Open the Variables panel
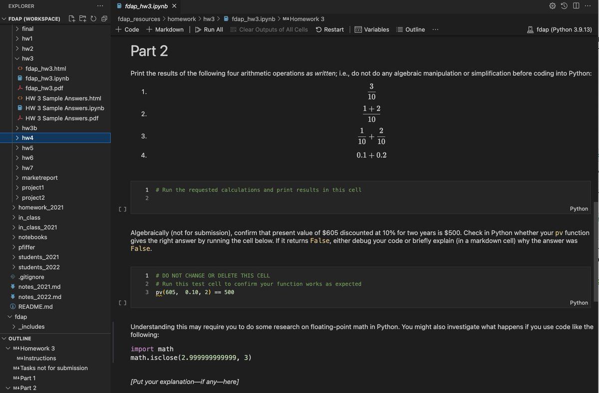Screen dimensions: 599x393 point(371,29)
